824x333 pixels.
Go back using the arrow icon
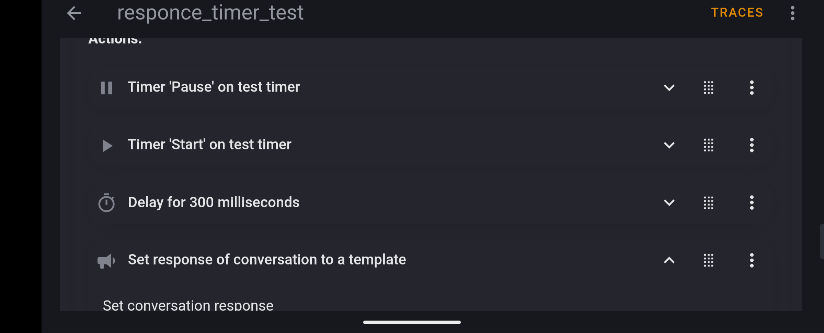[74, 13]
